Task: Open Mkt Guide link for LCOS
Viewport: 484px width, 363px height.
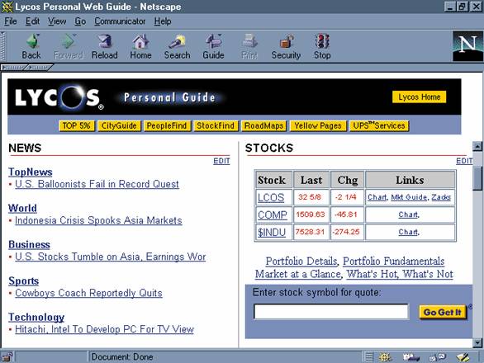Action: (410, 197)
